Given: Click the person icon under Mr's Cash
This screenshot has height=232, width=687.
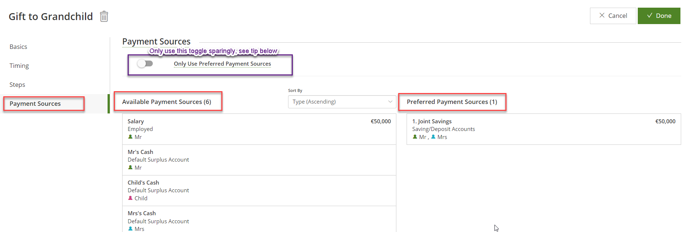Looking at the screenshot, I should point(130,167).
